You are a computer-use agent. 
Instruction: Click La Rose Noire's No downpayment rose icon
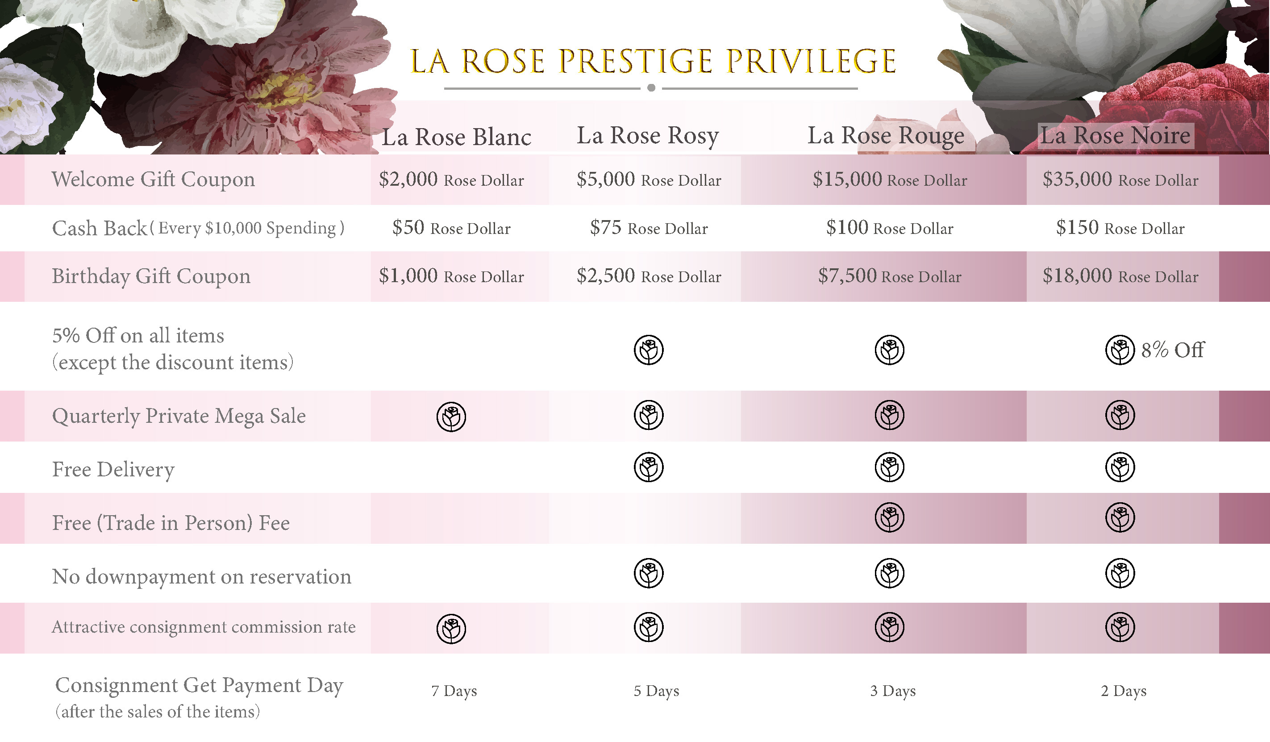pos(1120,573)
